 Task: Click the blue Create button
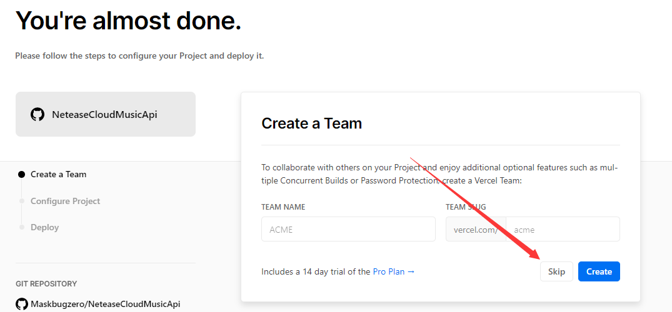coord(599,271)
